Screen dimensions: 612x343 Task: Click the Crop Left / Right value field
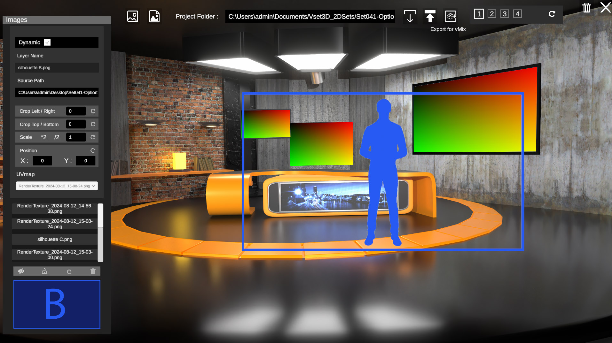(76, 111)
